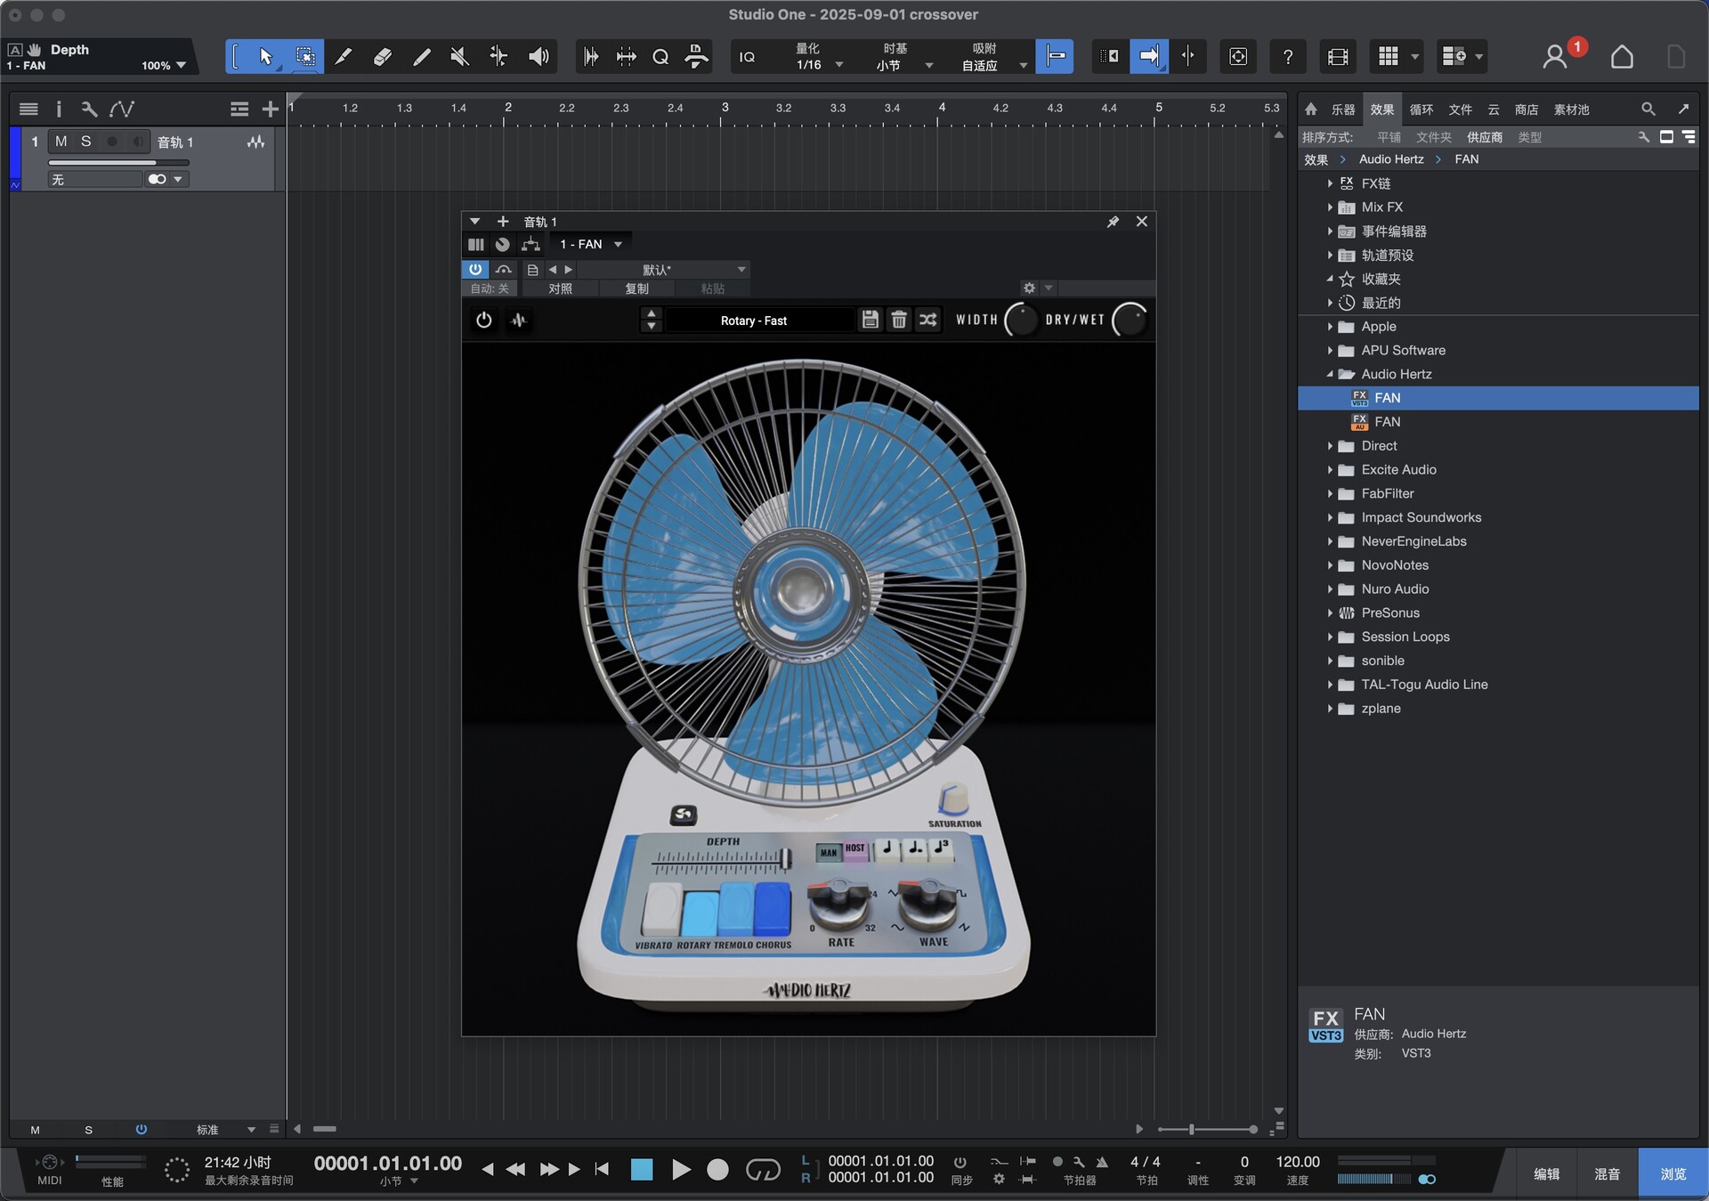Show automation curve icon in track list
The width and height of the screenshot is (1709, 1201).
[x=122, y=109]
